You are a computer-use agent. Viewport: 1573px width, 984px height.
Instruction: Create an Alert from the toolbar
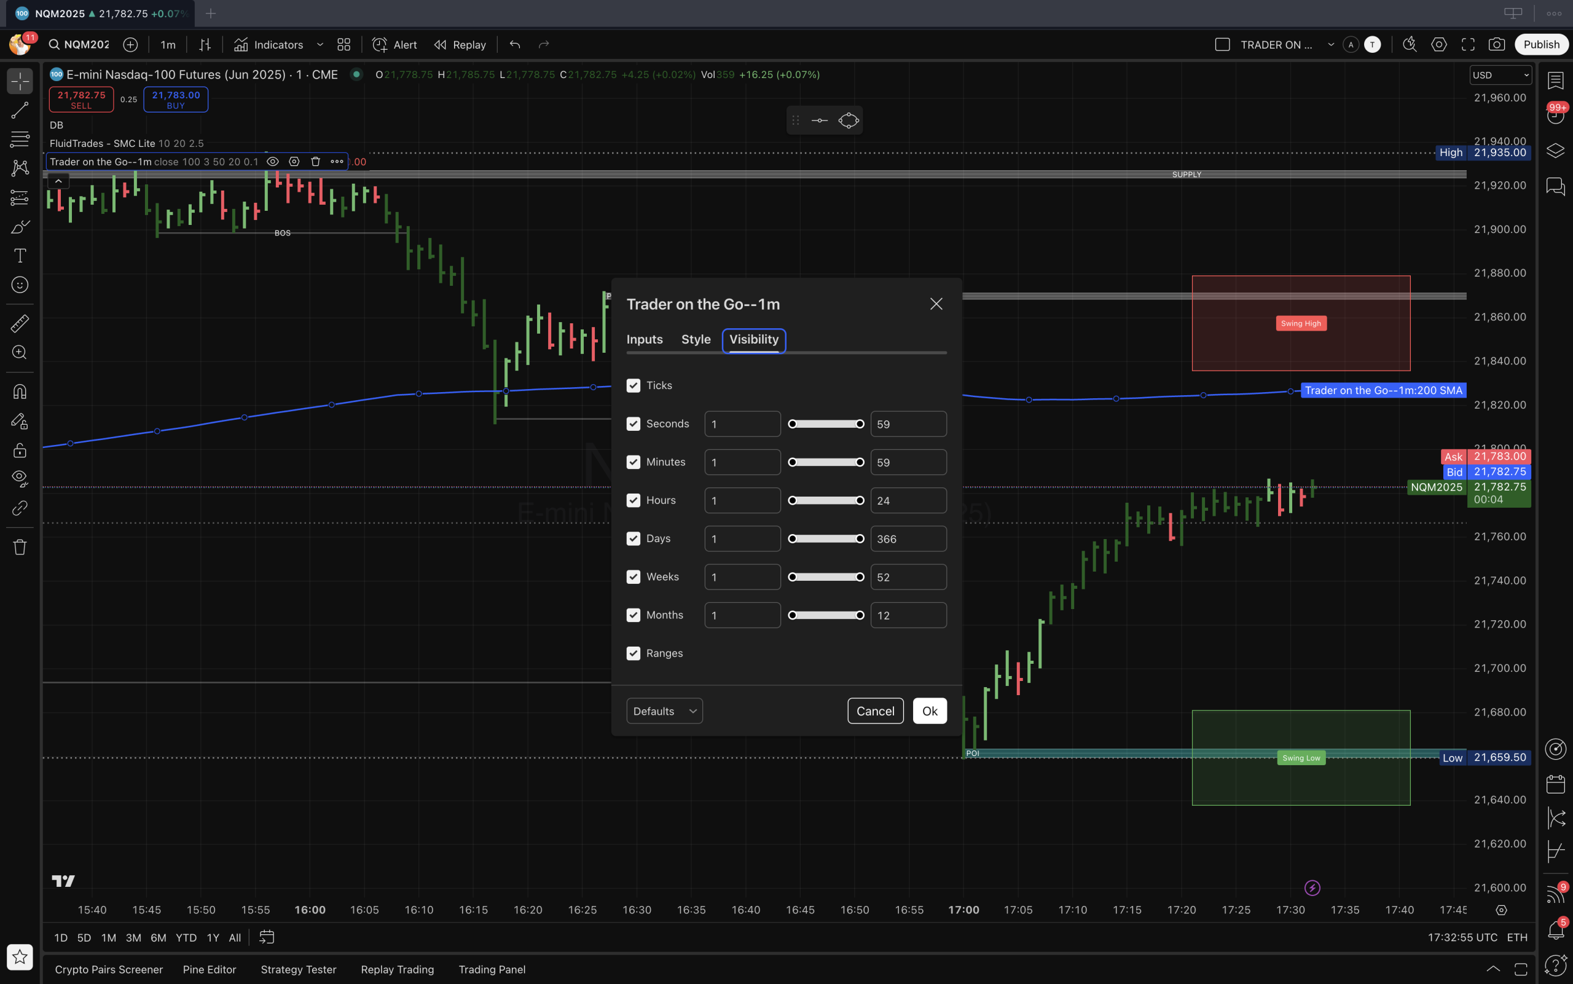point(394,44)
